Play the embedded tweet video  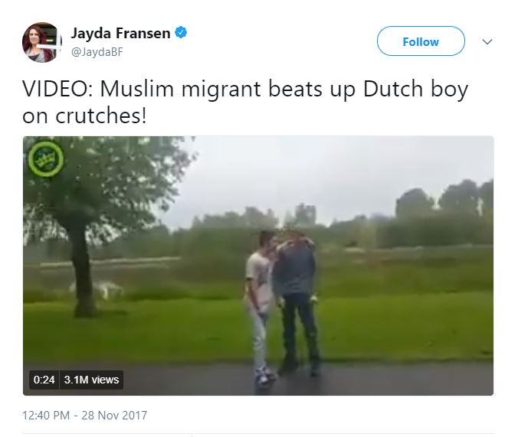tap(258, 266)
